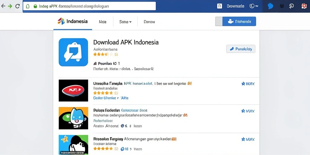Click the magnifier search icon in toolbar
The height and width of the screenshot is (155, 310).
click(x=292, y=6)
